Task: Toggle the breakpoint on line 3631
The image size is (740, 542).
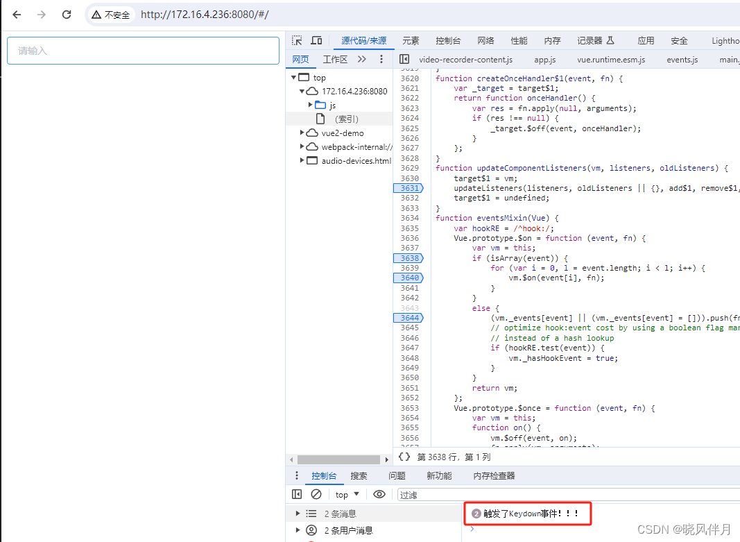Action: point(408,187)
